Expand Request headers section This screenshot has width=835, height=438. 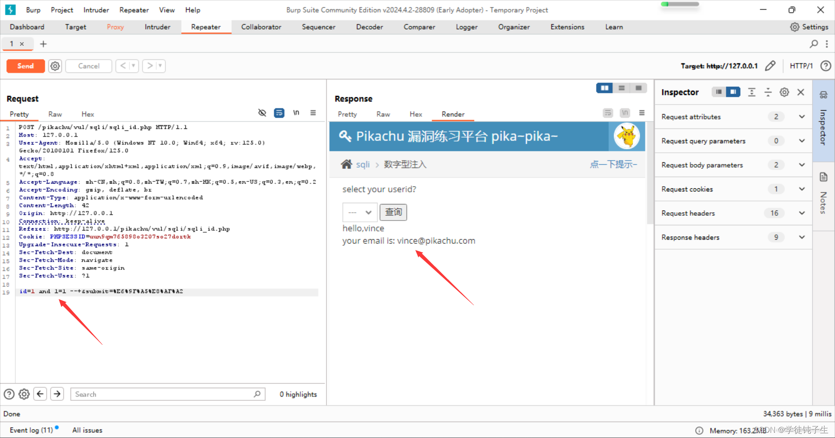pyautogui.click(x=802, y=213)
